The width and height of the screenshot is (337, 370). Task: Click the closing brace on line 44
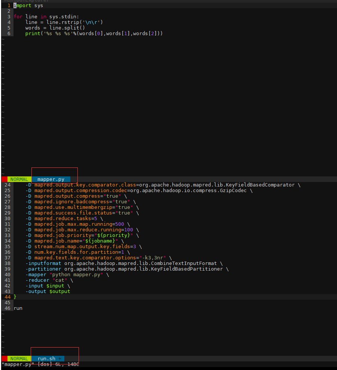[15, 297]
